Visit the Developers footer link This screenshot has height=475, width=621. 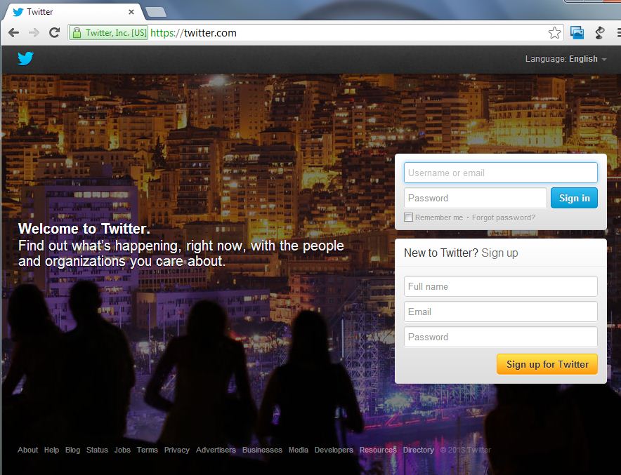click(x=334, y=450)
